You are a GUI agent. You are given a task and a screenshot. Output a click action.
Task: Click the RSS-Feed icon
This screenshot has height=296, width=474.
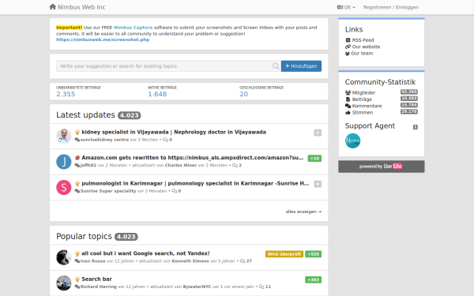(x=348, y=40)
